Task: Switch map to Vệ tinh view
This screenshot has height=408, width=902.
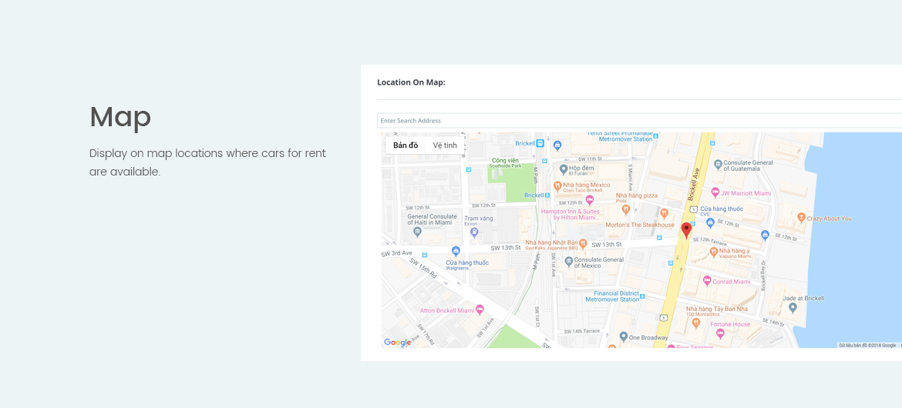Action: click(x=445, y=145)
